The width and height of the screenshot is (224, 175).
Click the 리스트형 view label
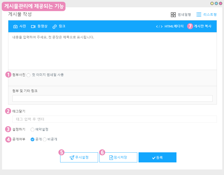(x=210, y=15)
